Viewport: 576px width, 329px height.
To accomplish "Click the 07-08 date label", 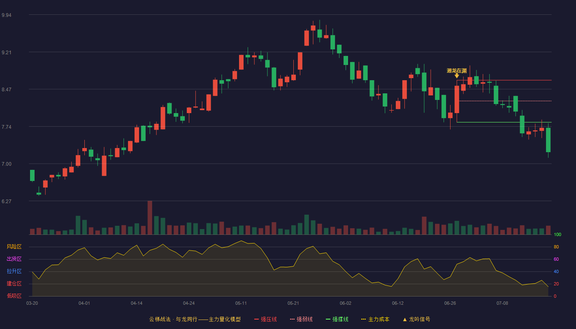I will [x=502, y=303].
